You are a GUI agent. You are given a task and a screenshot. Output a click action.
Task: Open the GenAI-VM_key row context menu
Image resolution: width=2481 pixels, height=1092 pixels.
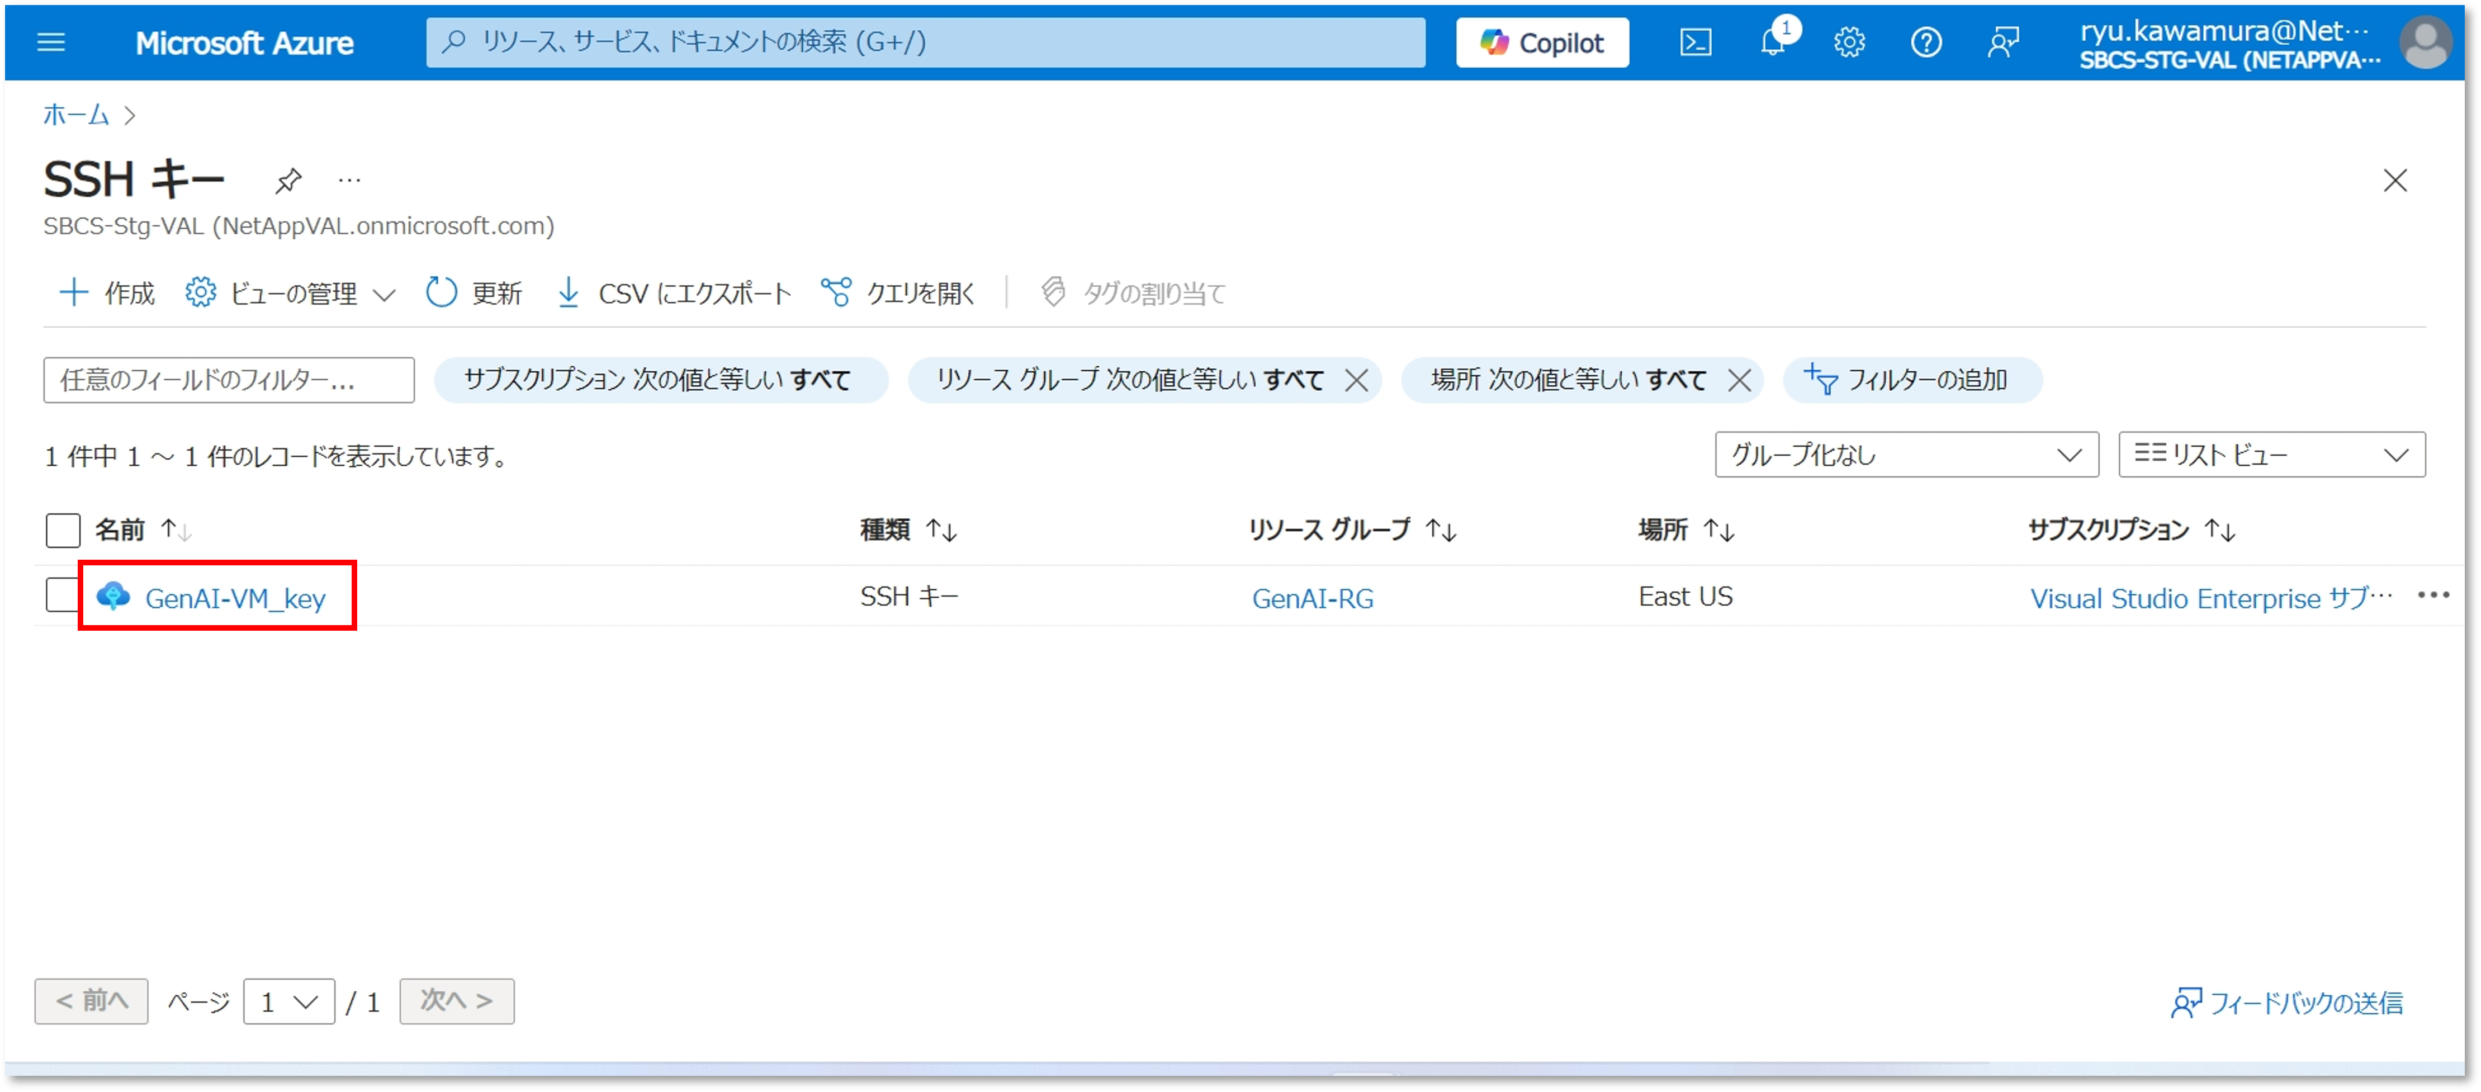tap(2433, 595)
